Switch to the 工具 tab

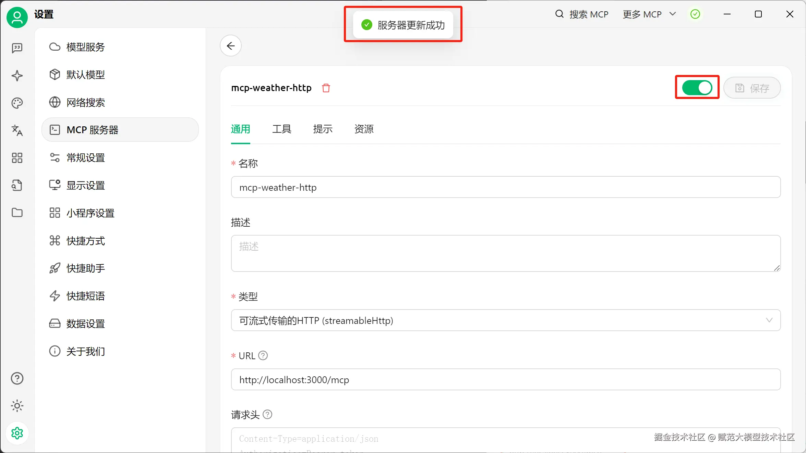tap(281, 129)
